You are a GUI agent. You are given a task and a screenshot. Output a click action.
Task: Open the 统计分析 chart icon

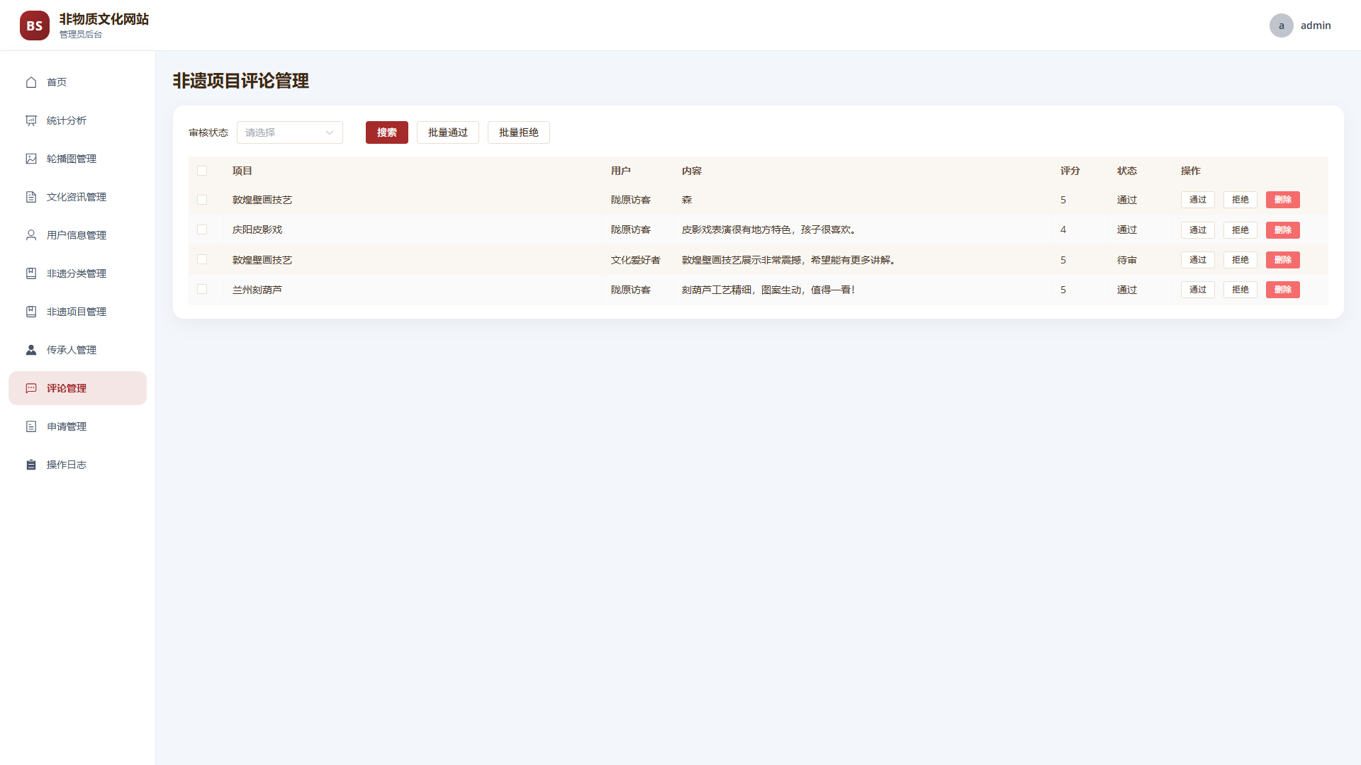[x=31, y=120]
